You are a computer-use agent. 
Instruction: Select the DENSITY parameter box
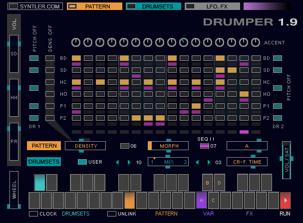pos(85,146)
